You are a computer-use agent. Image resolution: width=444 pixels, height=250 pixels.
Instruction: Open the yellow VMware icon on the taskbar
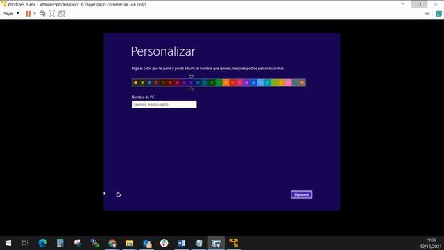click(x=234, y=243)
